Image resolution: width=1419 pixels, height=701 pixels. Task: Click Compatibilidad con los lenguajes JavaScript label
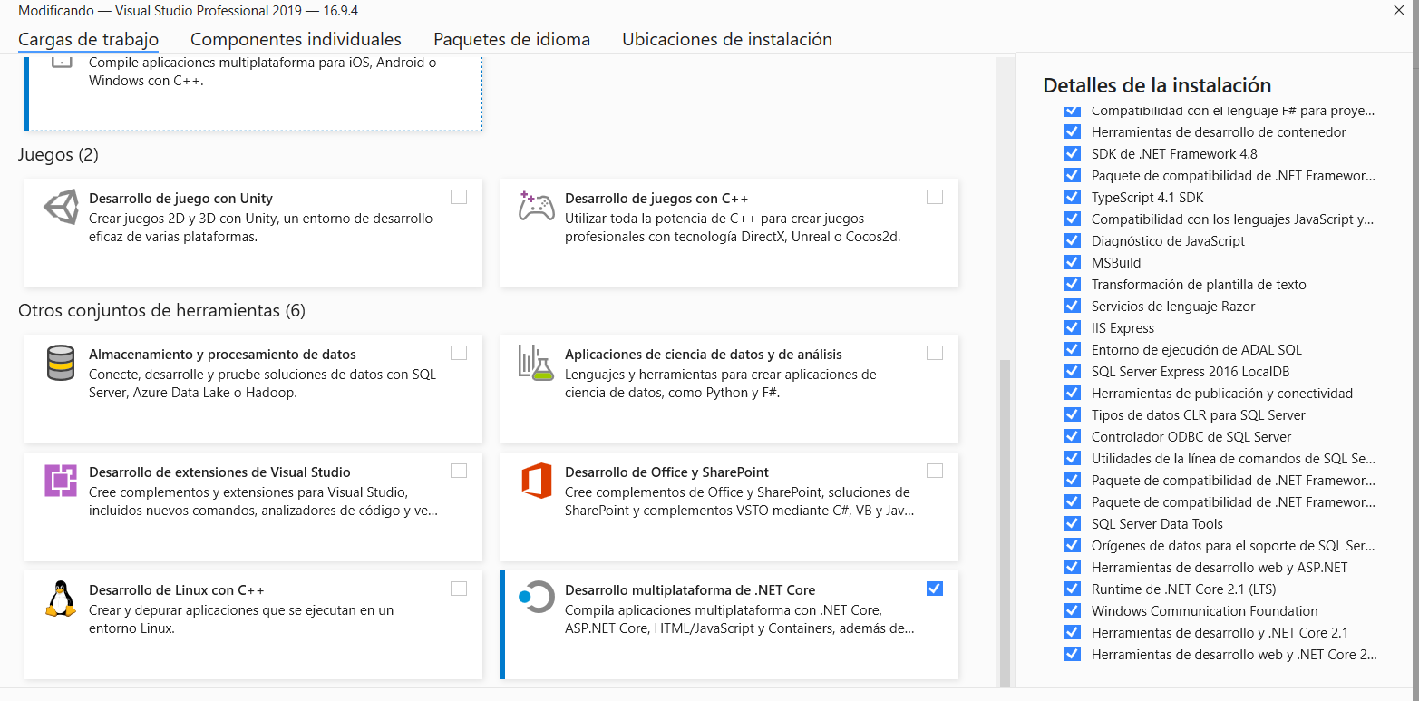click(1232, 219)
